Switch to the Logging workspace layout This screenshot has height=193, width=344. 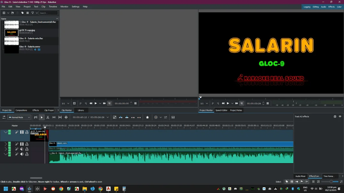pos(307,7)
